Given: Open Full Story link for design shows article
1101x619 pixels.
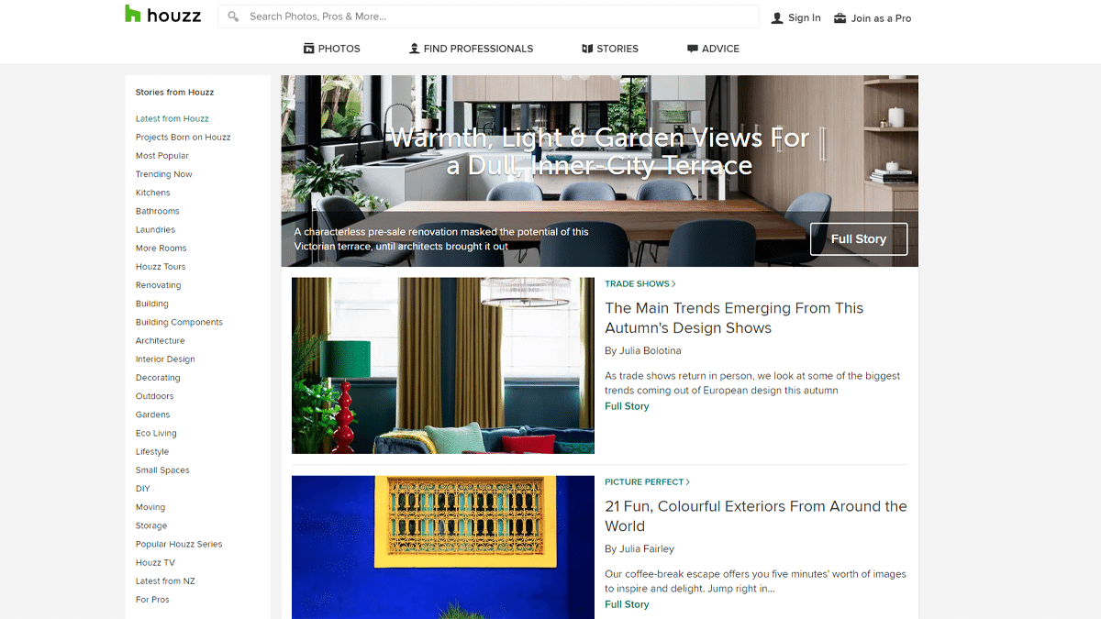Looking at the screenshot, I should [627, 406].
